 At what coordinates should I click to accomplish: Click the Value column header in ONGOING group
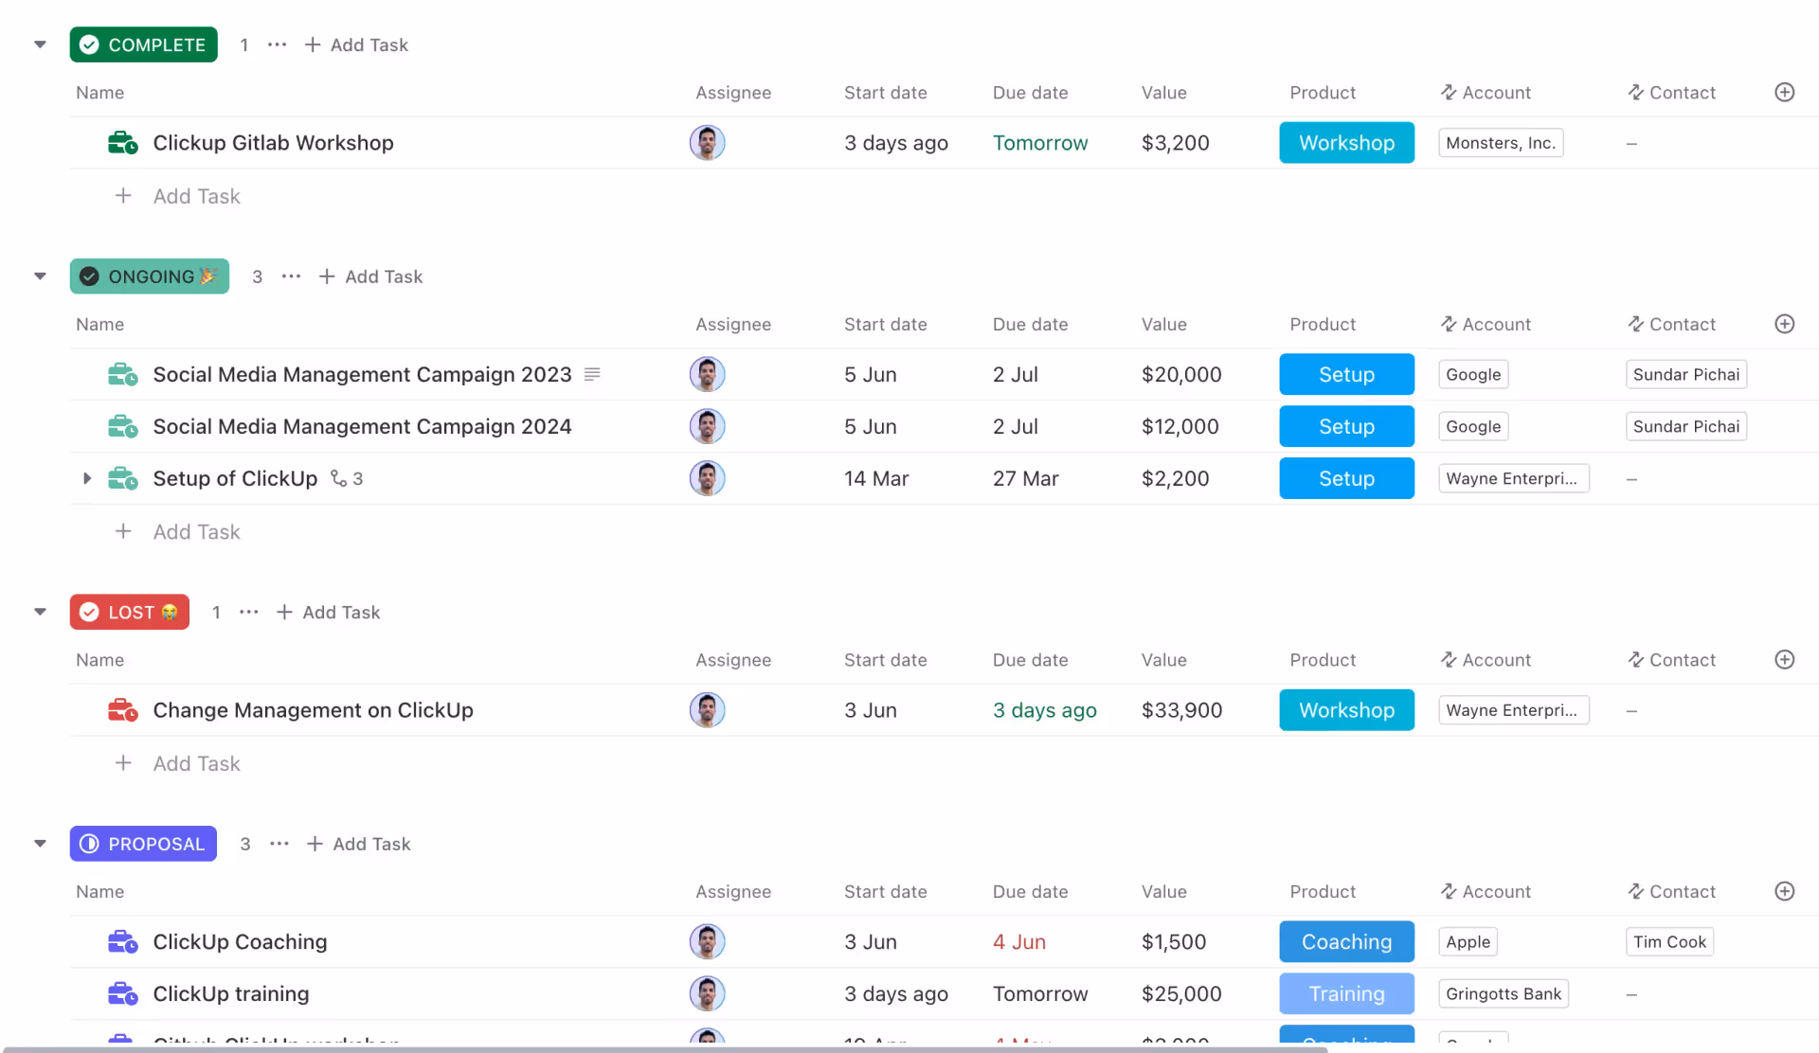(x=1163, y=324)
